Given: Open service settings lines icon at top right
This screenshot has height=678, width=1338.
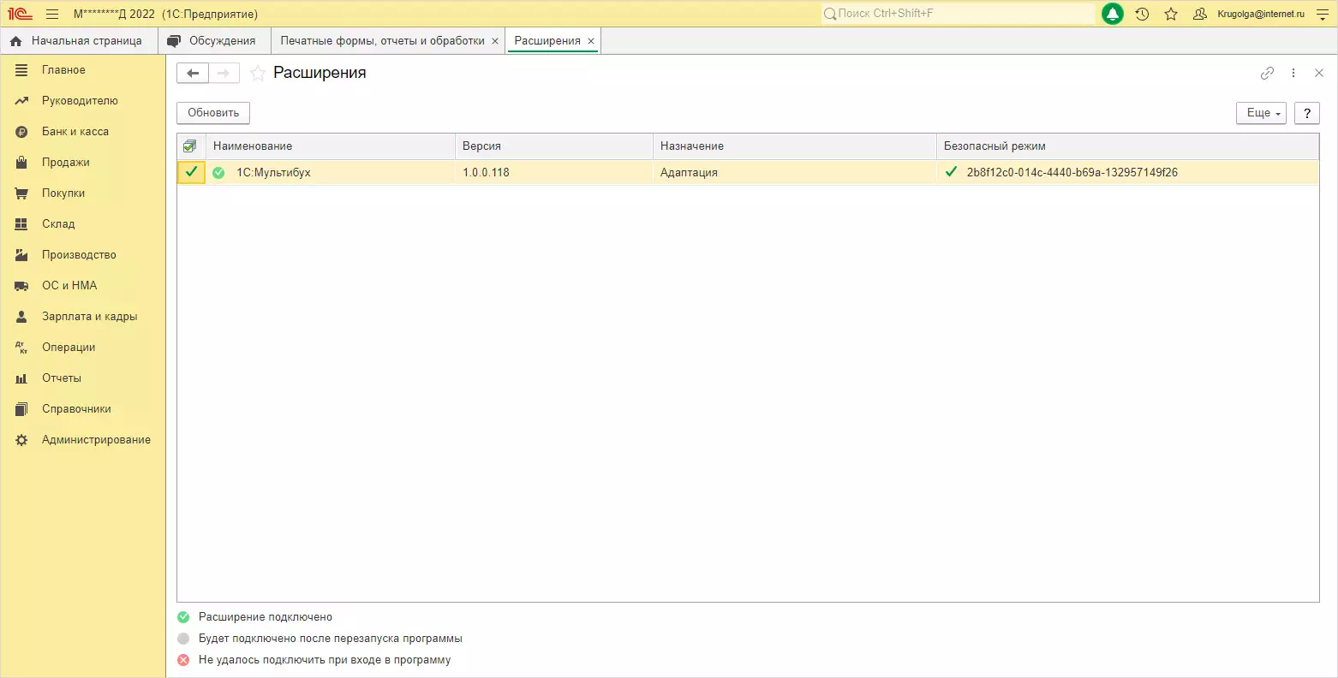Looking at the screenshot, I should point(1322,14).
